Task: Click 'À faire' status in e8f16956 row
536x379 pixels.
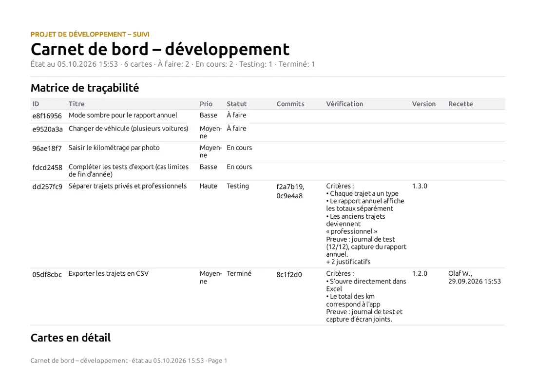Action: tap(236, 115)
